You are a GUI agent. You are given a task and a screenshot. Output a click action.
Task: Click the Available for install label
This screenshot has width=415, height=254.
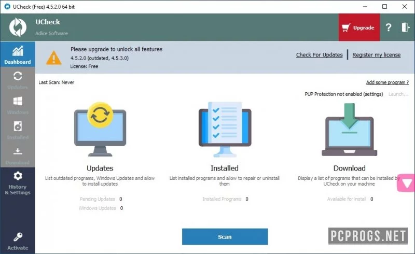pyautogui.click(x=347, y=199)
